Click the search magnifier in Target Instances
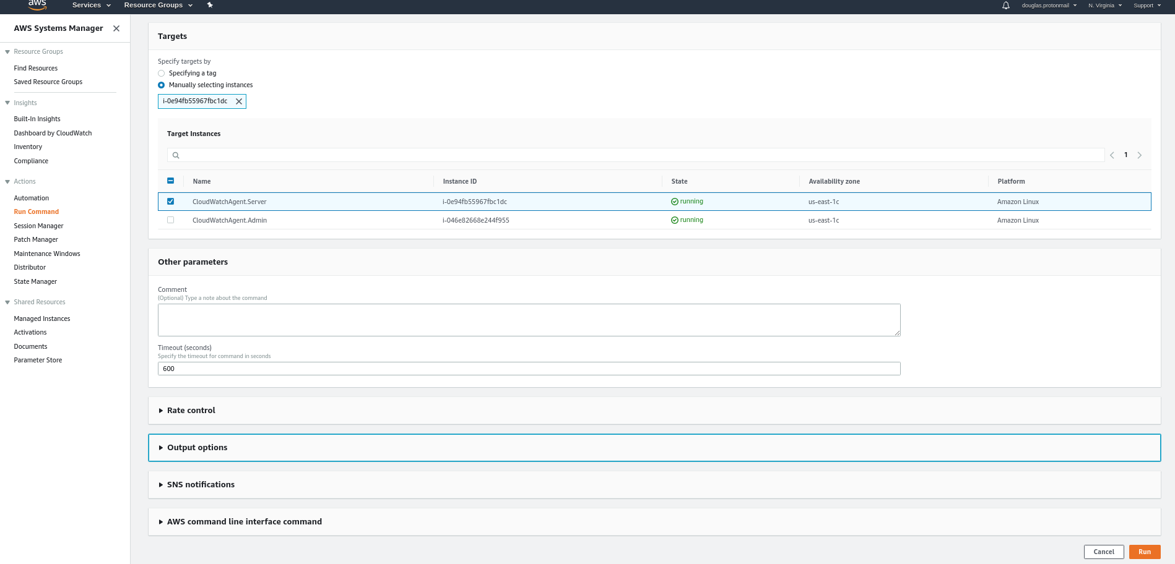The height and width of the screenshot is (564, 1175). [176, 155]
